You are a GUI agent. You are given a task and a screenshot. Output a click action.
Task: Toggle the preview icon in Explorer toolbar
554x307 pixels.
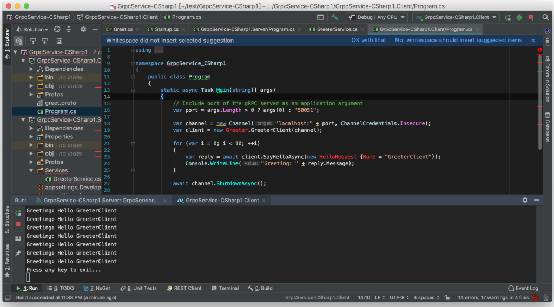(x=60, y=41)
